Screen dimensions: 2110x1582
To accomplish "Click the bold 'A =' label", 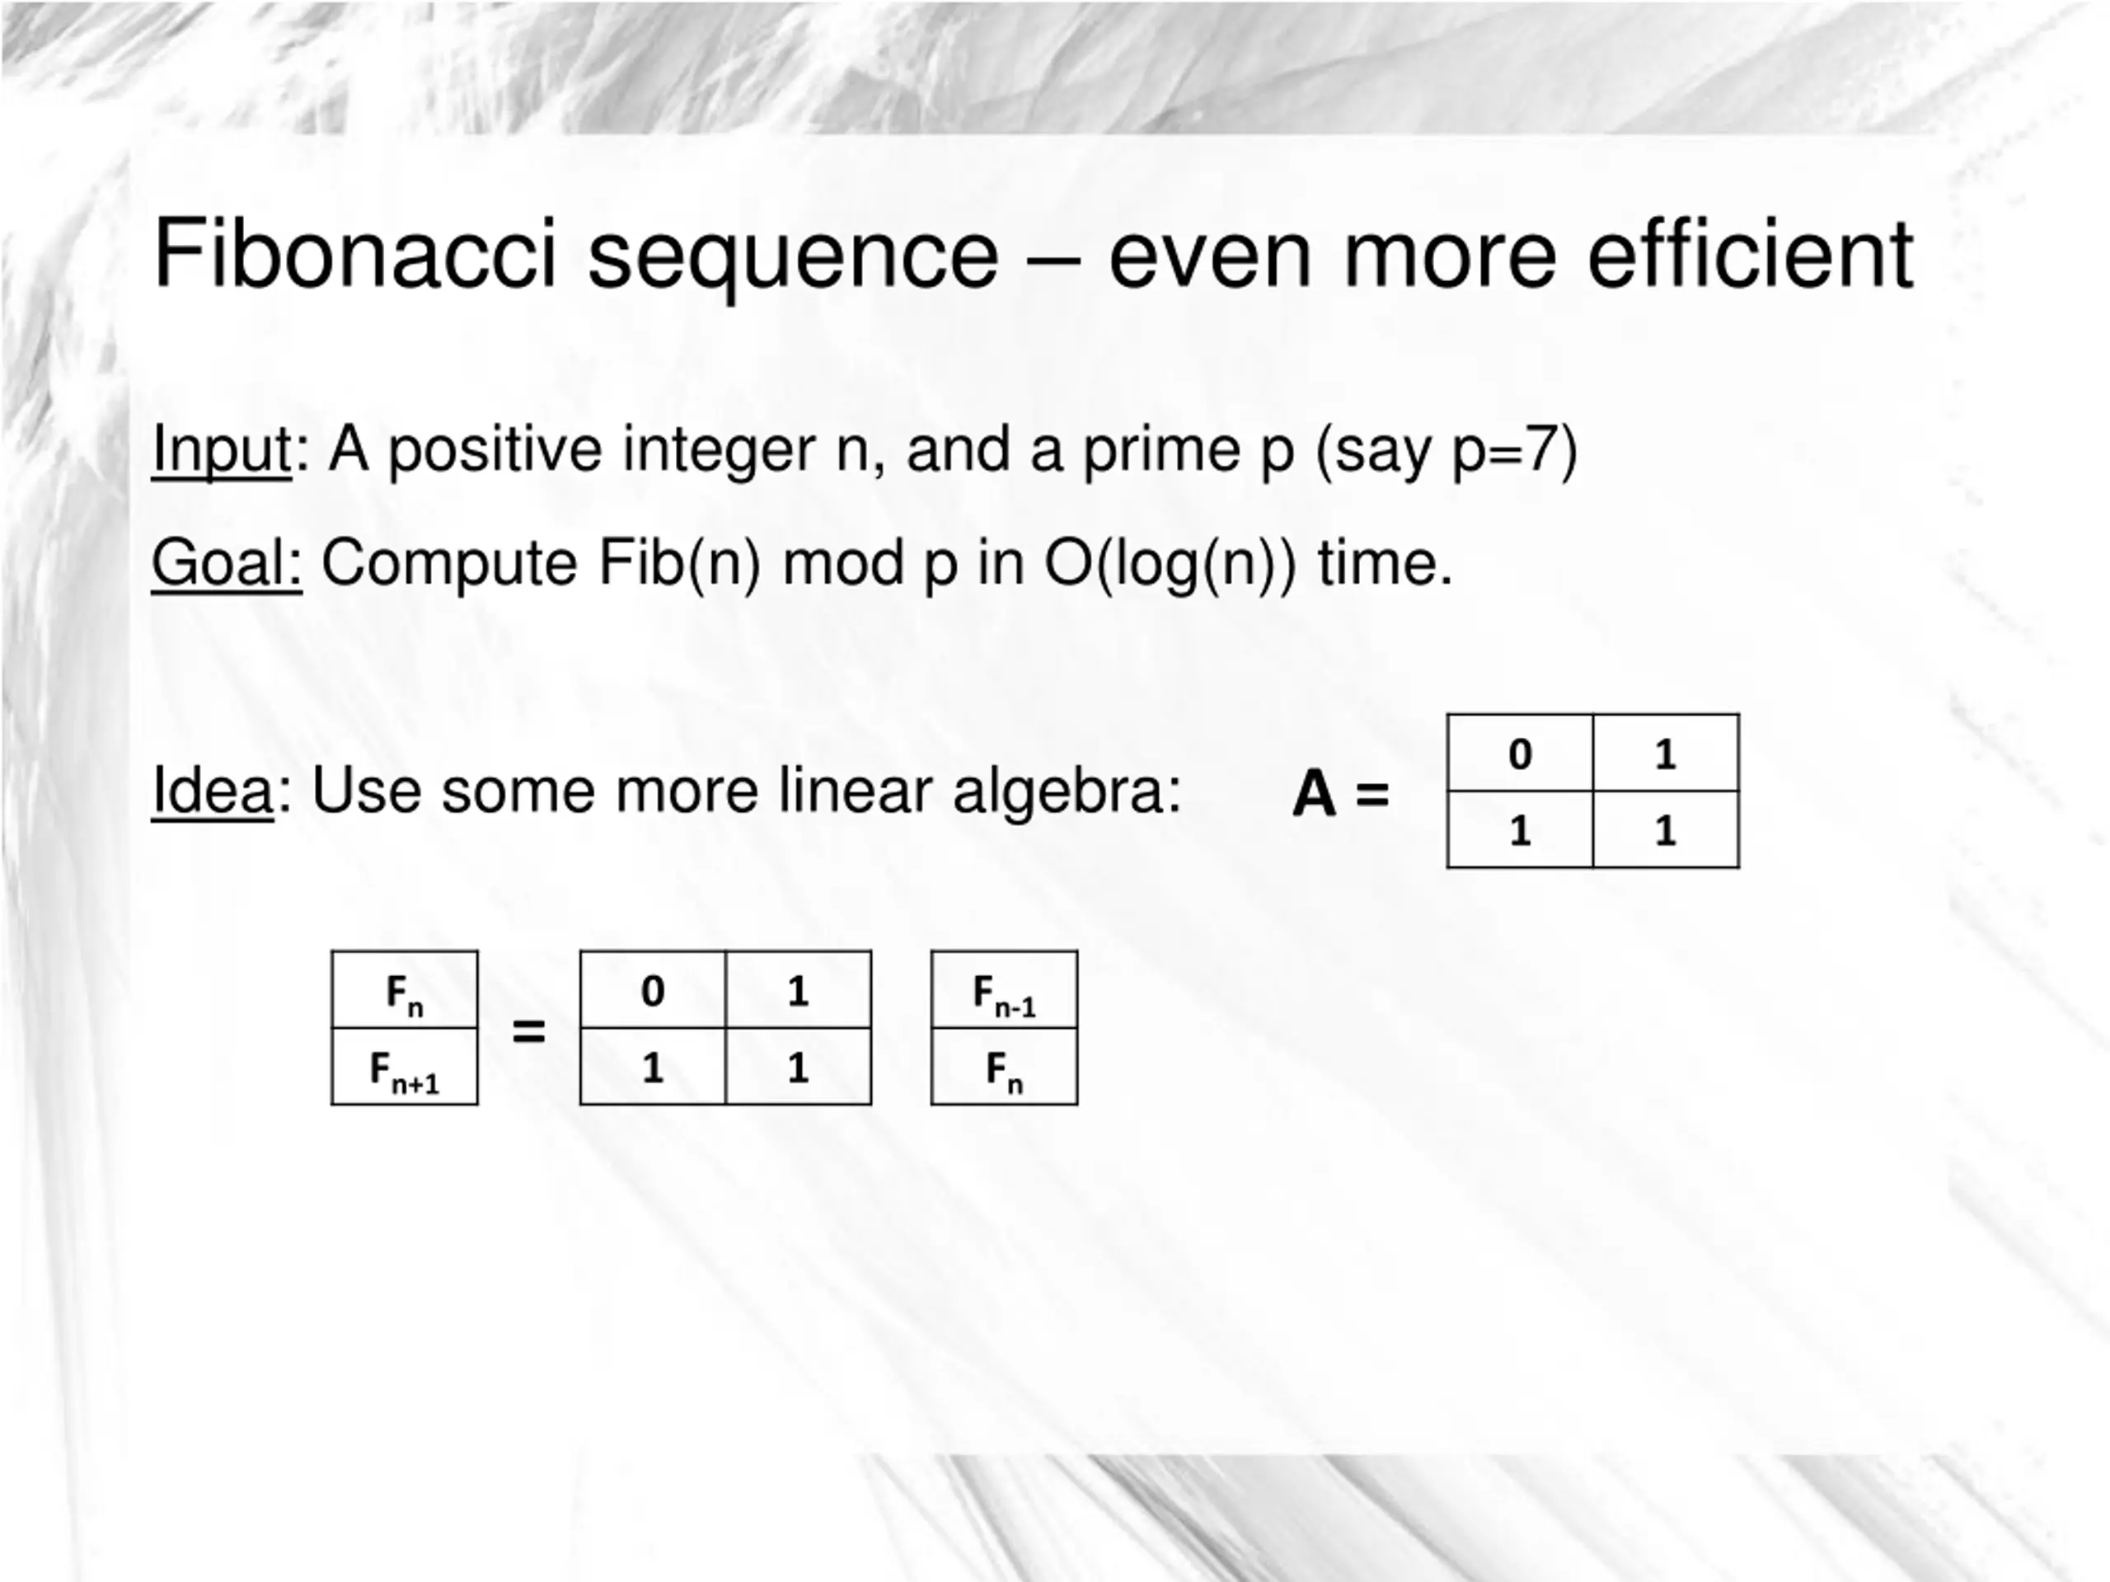I will click(x=1340, y=794).
